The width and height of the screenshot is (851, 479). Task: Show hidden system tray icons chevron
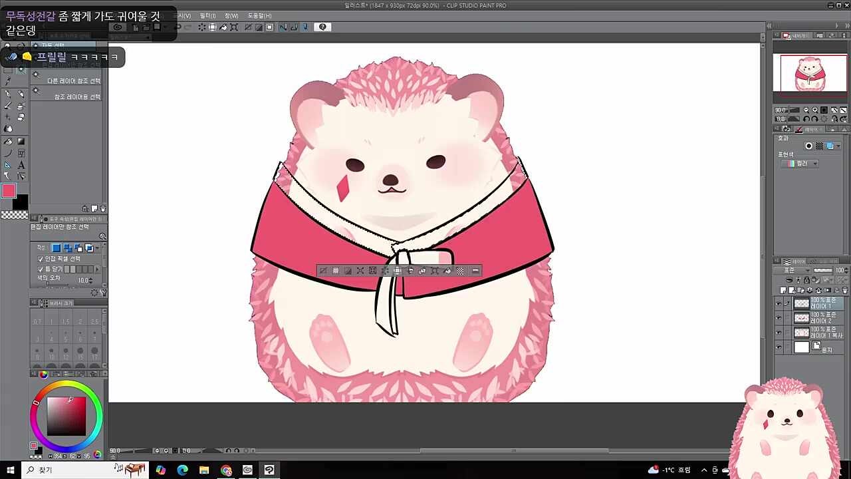pyautogui.click(x=704, y=470)
